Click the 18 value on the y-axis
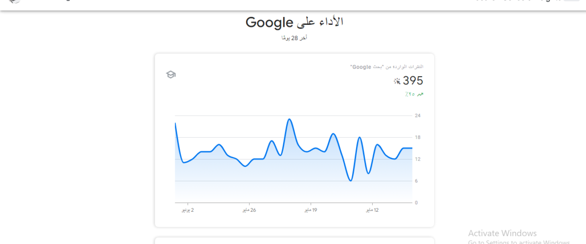The width and height of the screenshot is (586, 244). (418, 137)
